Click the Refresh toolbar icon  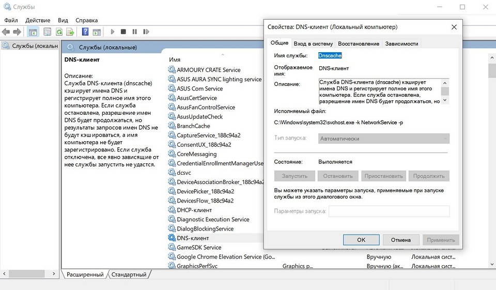click(59, 32)
